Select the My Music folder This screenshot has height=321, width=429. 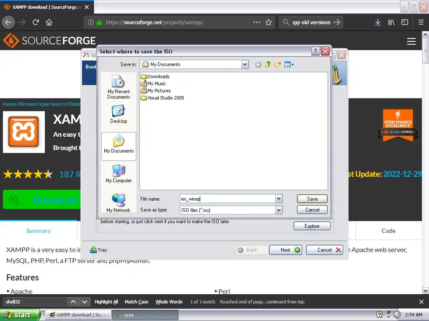coord(153,84)
